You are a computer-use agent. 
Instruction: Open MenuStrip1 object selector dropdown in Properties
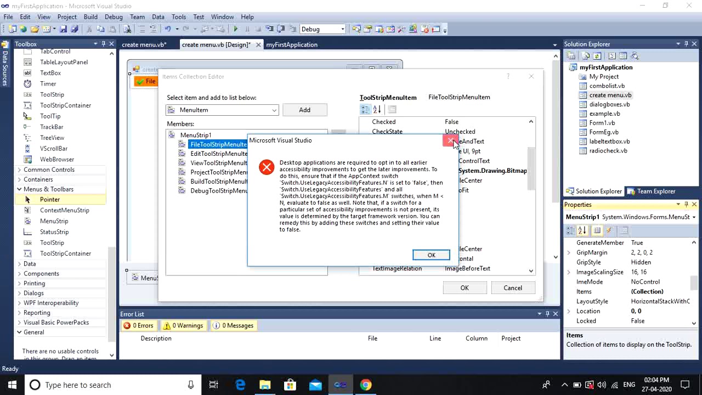point(694,217)
